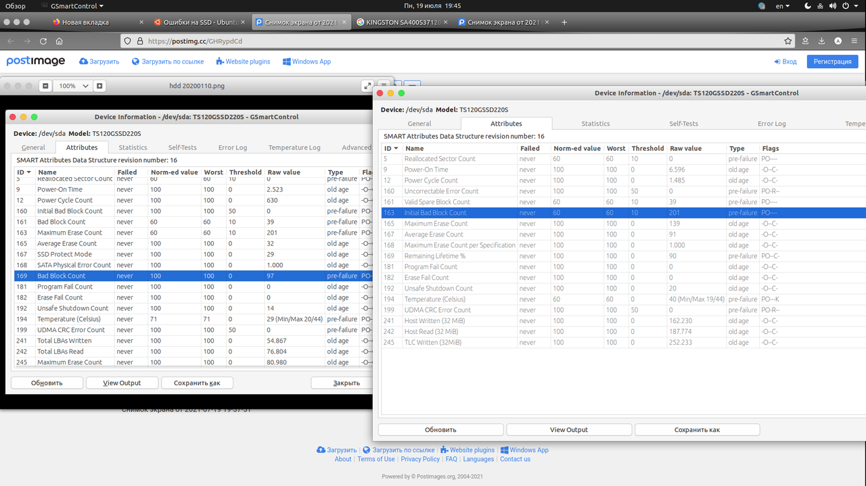Open Contact us footer link

point(515,459)
